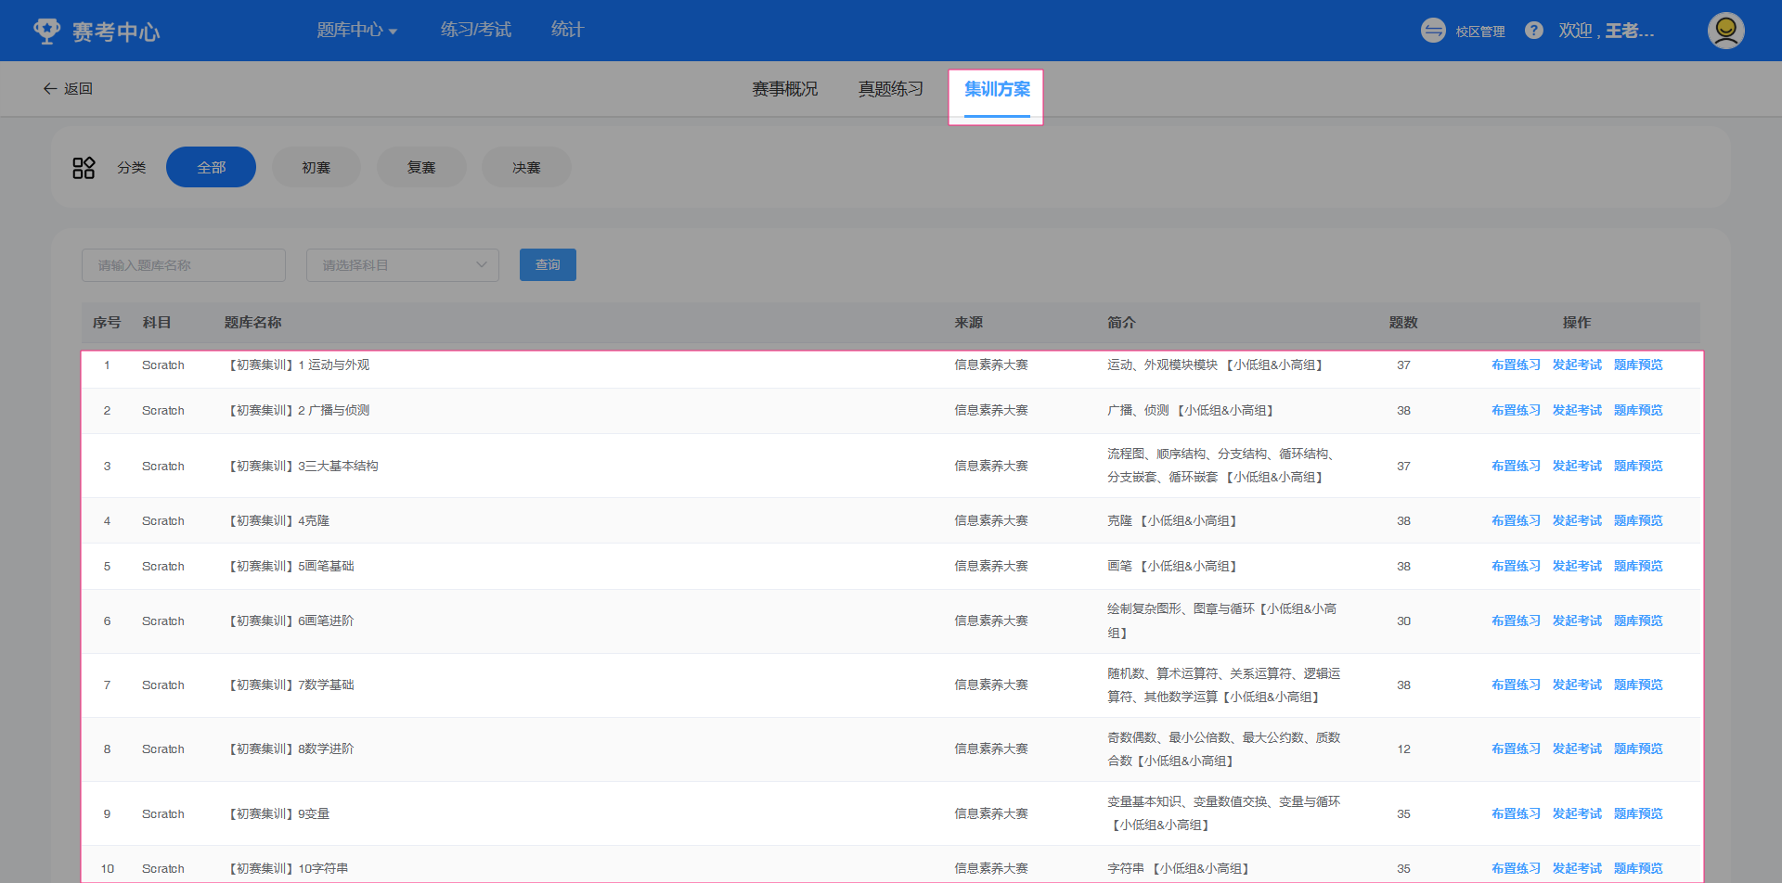Screen dimensions: 1782x883
Task: Expand the 题库中心 dropdown menu
Action: tap(356, 31)
